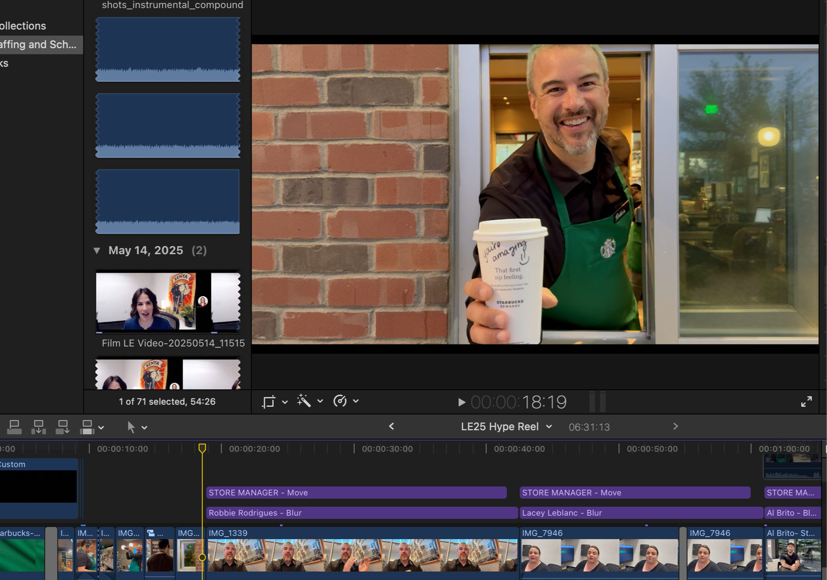This screenshot has height=580, width=827.
Task: Select the middle audio waveform clip in browser
Action: click(x=168, y=125)
